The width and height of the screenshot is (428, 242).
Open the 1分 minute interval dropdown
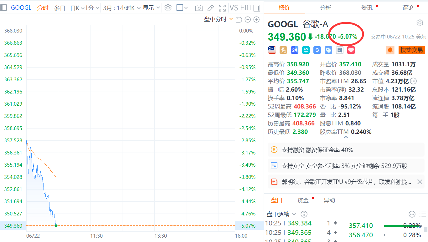click(92, 8)
